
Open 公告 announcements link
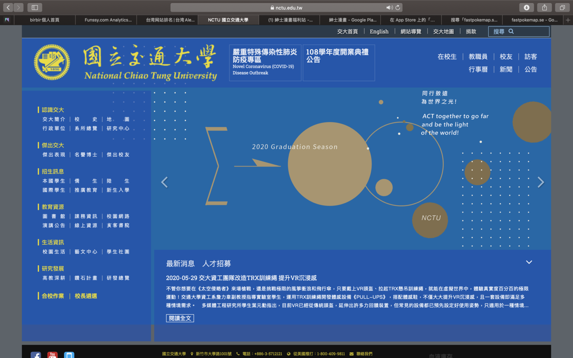click(x=531, y=70)
